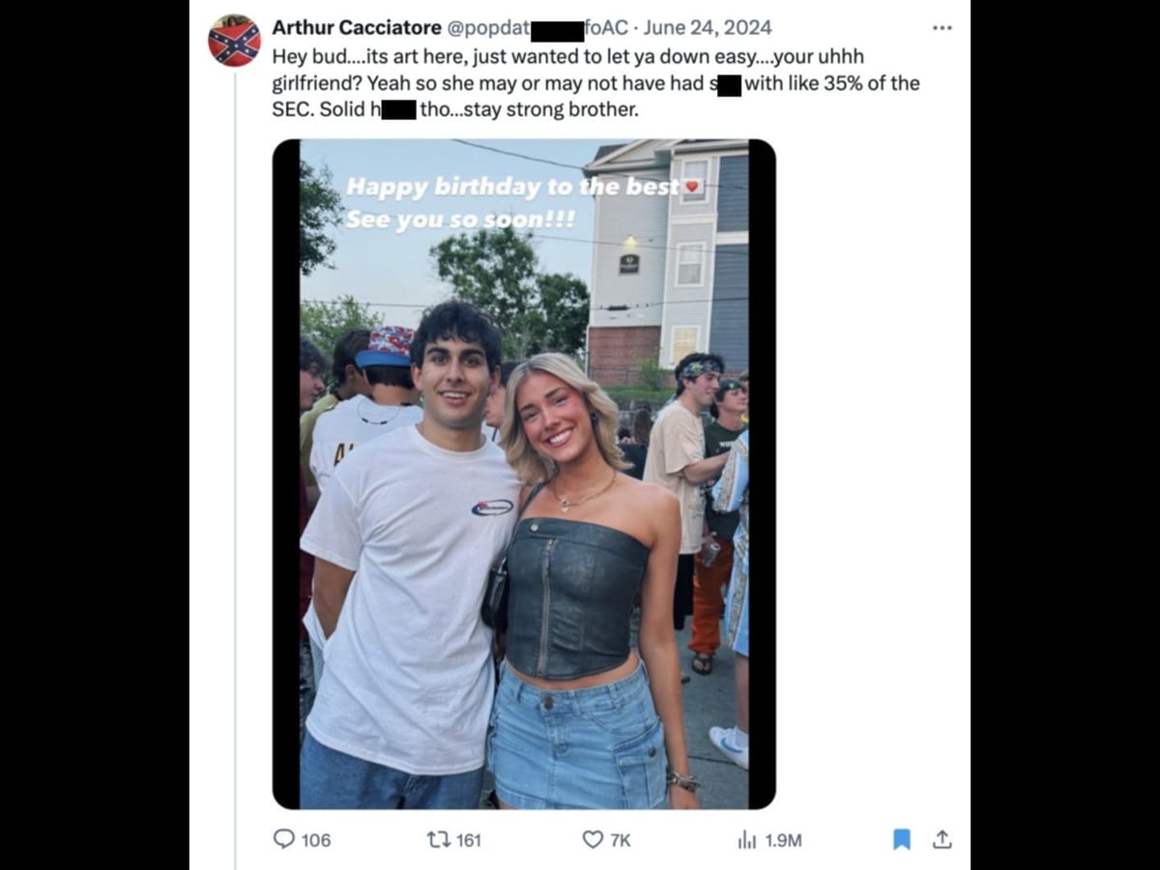The width and height of the screenshot is (1160, 870).
Task: Open the attached birthday photo of the couple
Action: click(527, 474)
